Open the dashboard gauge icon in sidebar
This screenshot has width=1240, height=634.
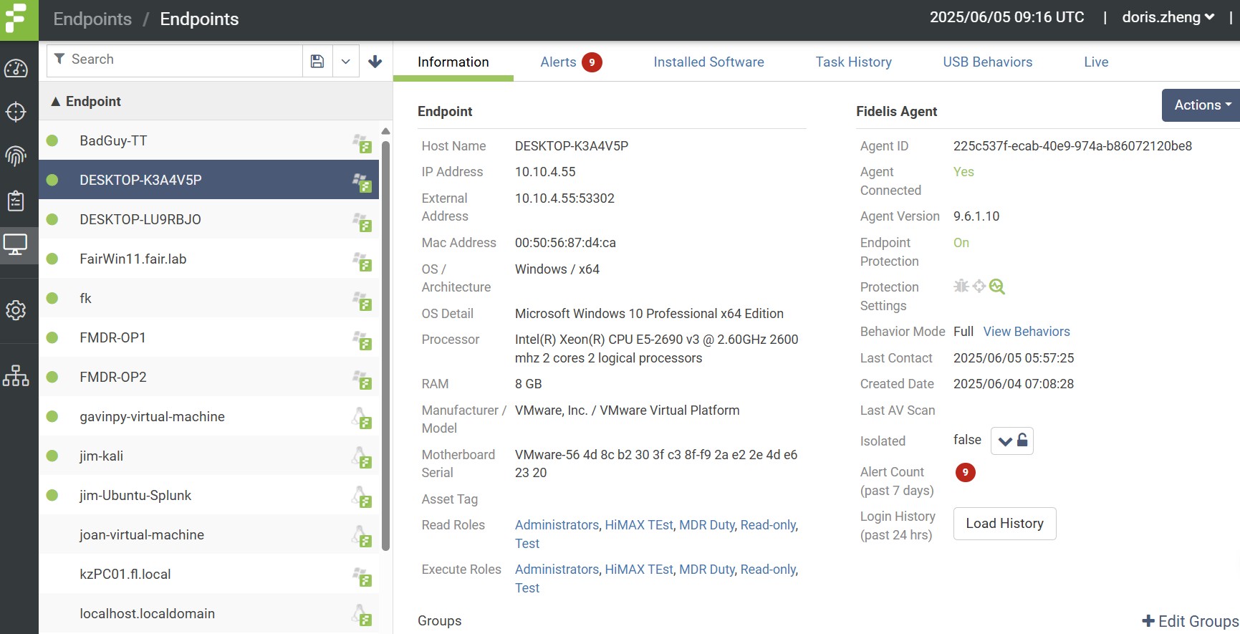16,69
